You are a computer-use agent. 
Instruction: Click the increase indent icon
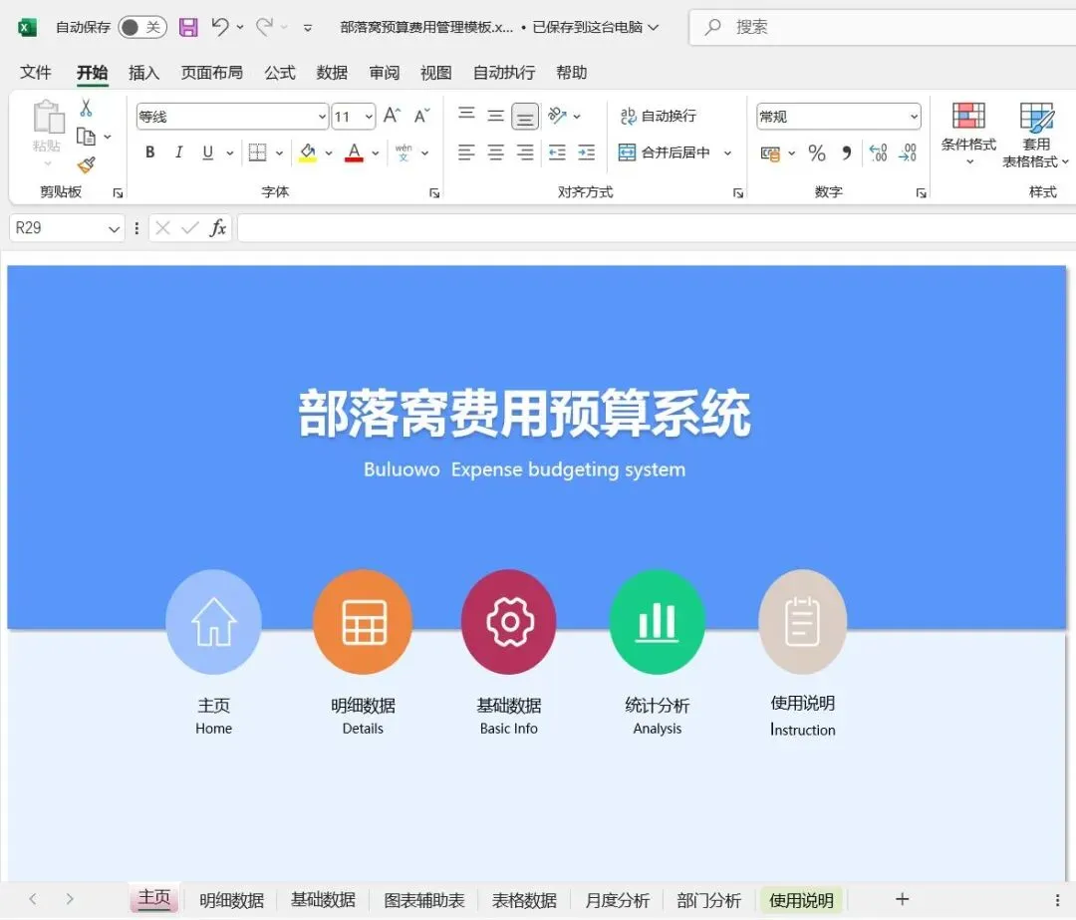[x=587, y=153]
